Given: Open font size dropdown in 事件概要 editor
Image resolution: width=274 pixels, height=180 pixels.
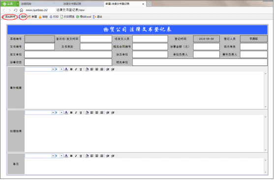Looking at the screenshot, I should 61,69.
